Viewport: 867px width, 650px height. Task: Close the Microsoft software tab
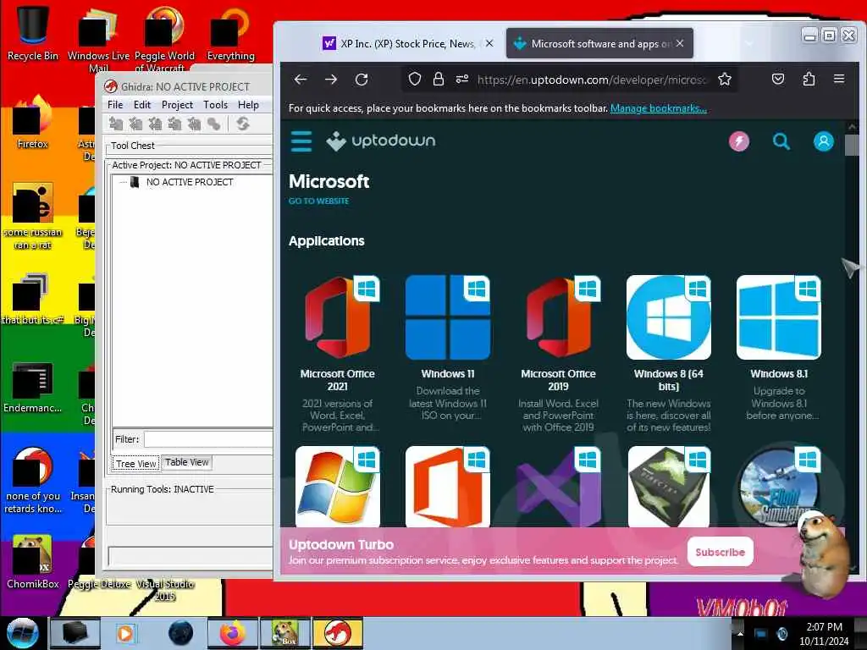tap(680, 43)
